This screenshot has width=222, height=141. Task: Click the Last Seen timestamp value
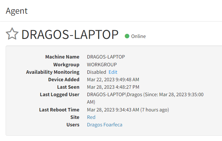pos(113,87)
